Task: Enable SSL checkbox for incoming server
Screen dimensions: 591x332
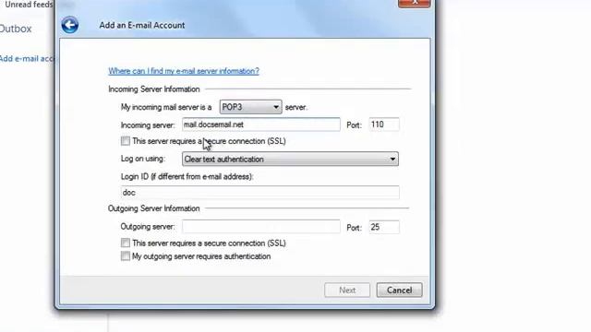Action: pyautogui.click(x=126, y=141)
